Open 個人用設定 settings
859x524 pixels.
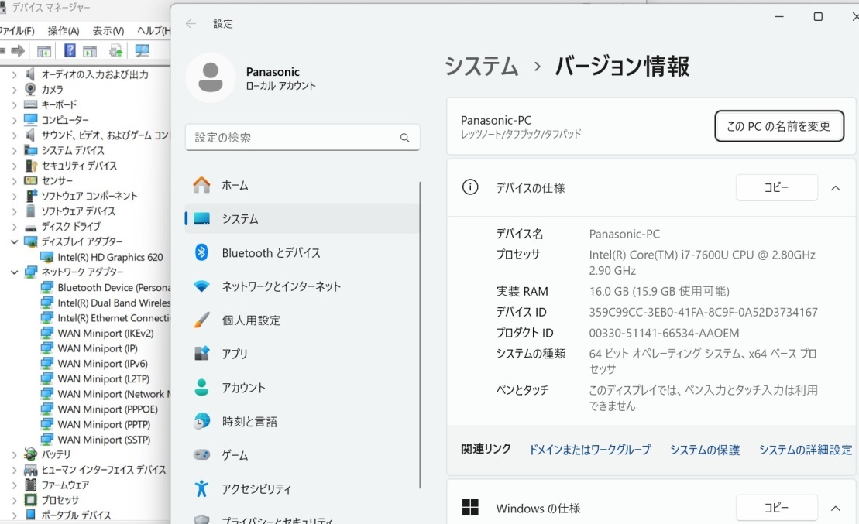[302, 320]
